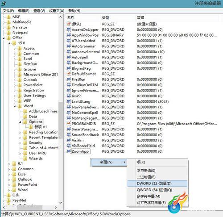Collapse the Office tree node

[4, 38]
